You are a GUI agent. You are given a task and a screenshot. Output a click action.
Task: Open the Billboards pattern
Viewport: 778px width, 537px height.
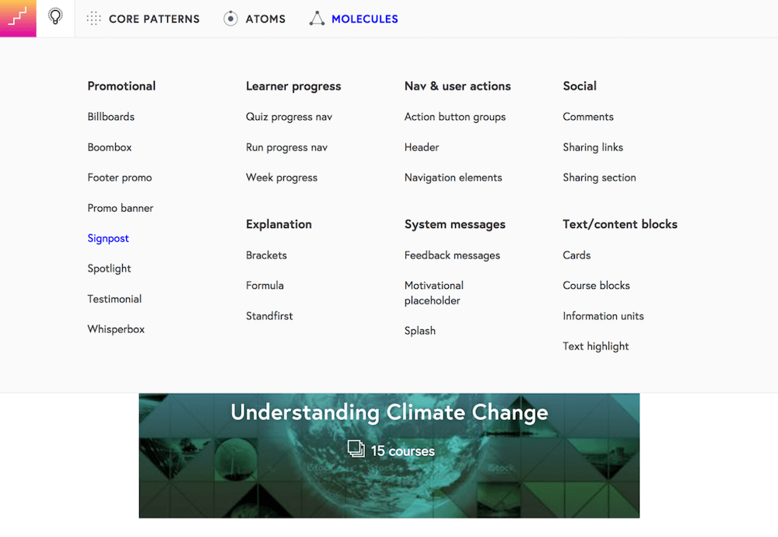pyautogui.click(x=110, y=117)
